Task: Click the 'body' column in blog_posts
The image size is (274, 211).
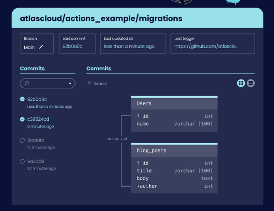Action: click(x=142, y=178)
